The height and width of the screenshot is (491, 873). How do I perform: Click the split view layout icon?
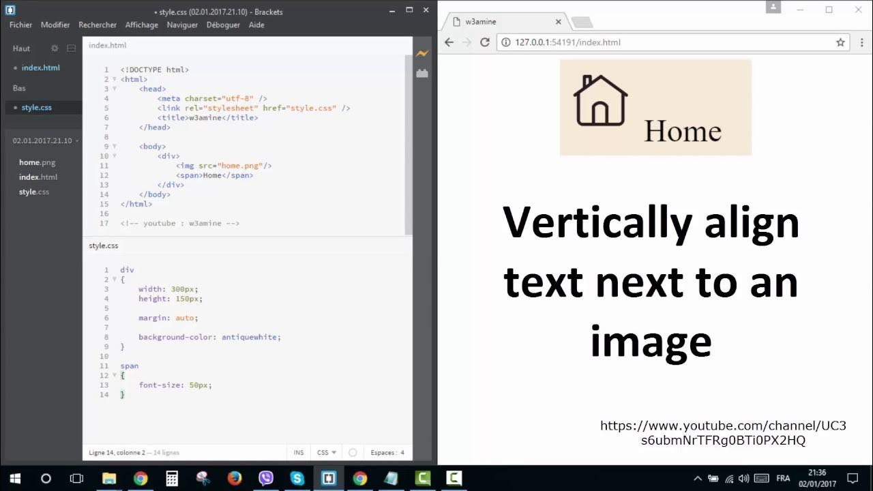(71, 48)
